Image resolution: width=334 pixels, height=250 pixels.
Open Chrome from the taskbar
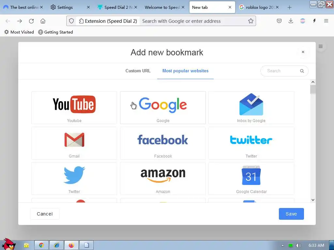[x=41, y=245]
